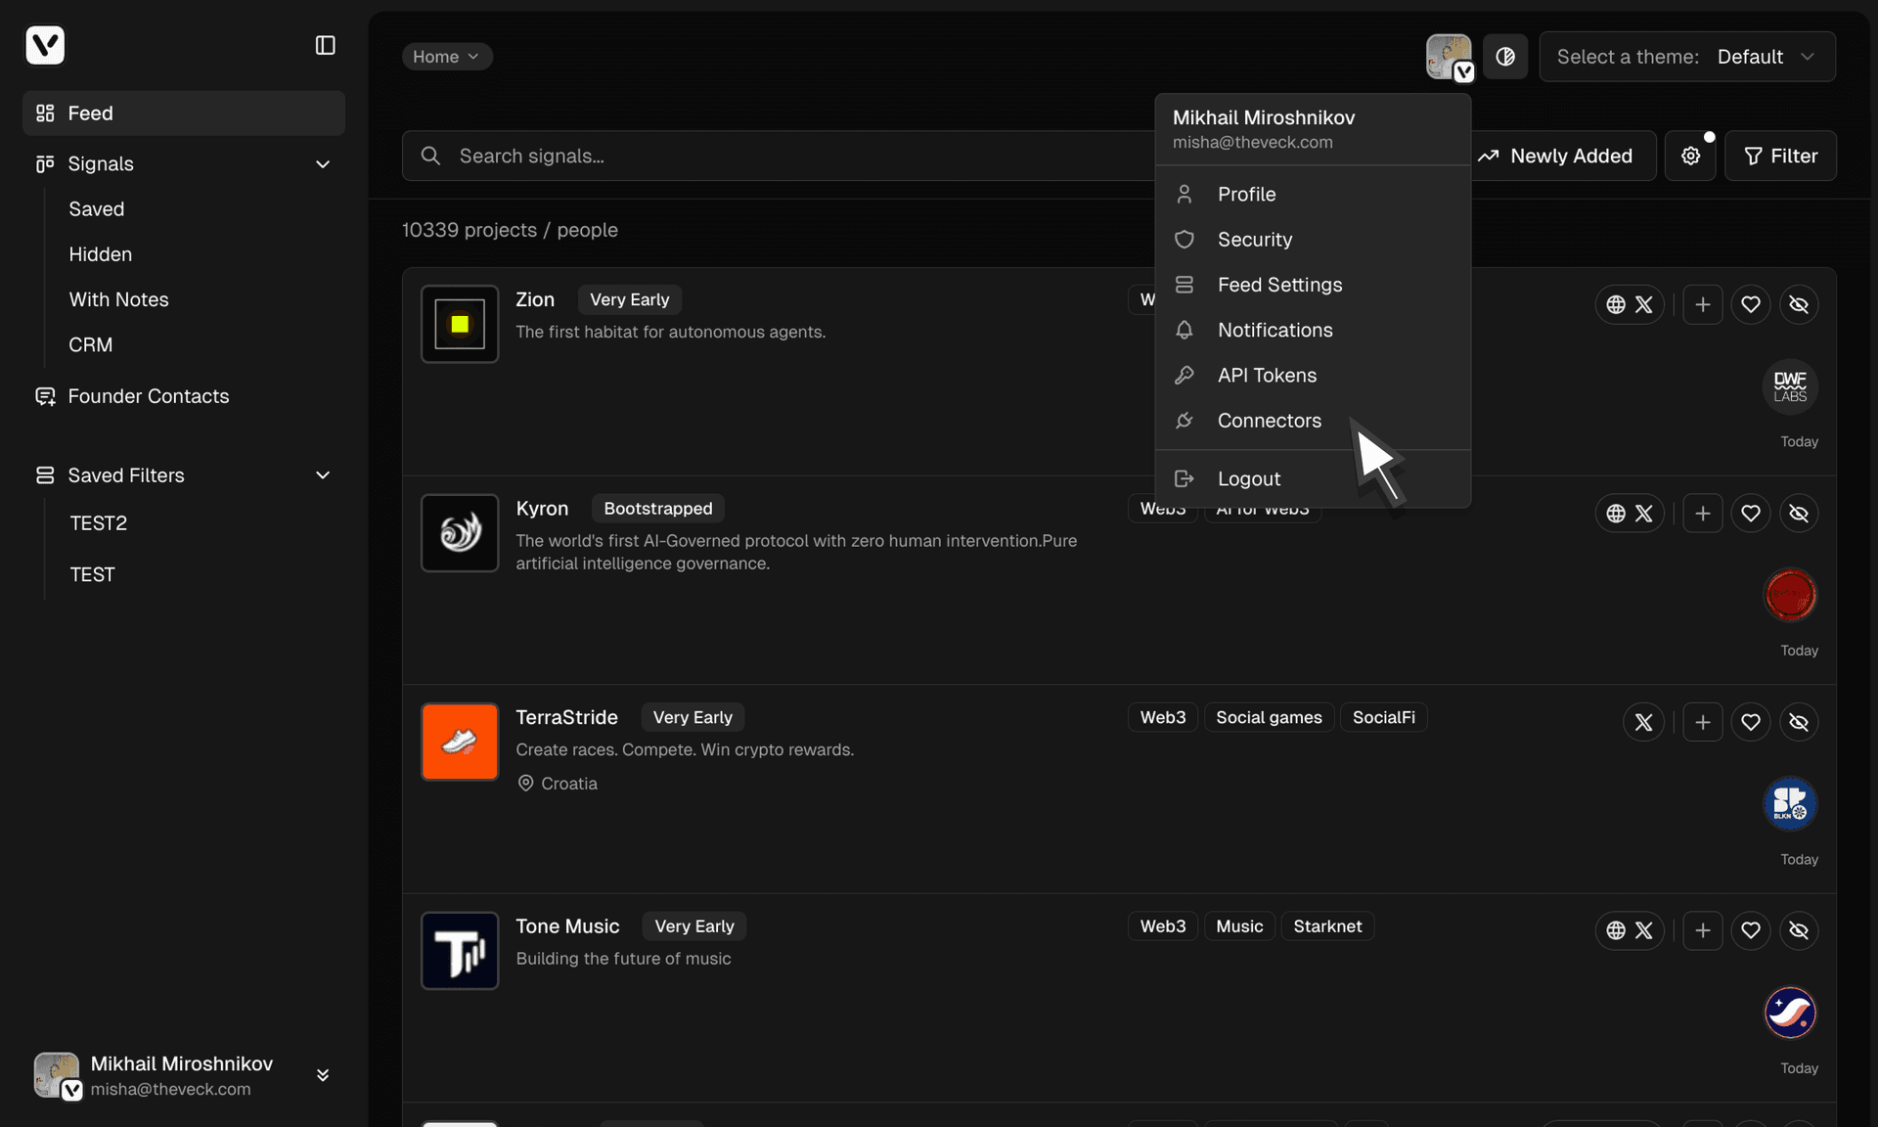
Task: Click the Filter button
Action: (1780, 156)
